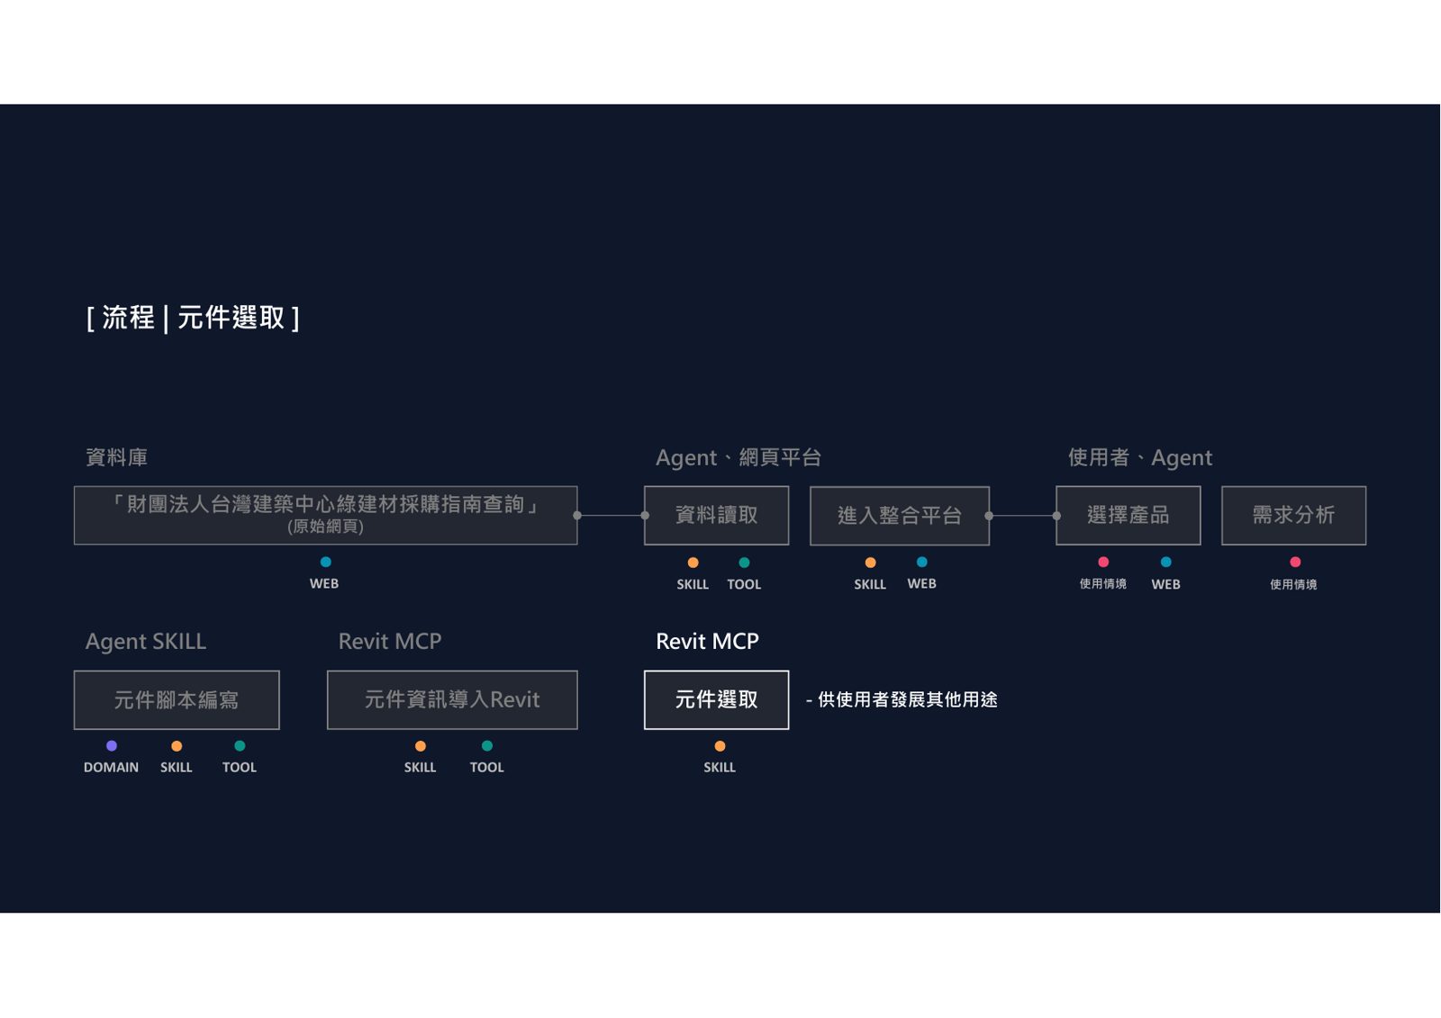The image size is (1441, 1018).
Task: Click the Agent SKILL heading
Action: point(146,641)
